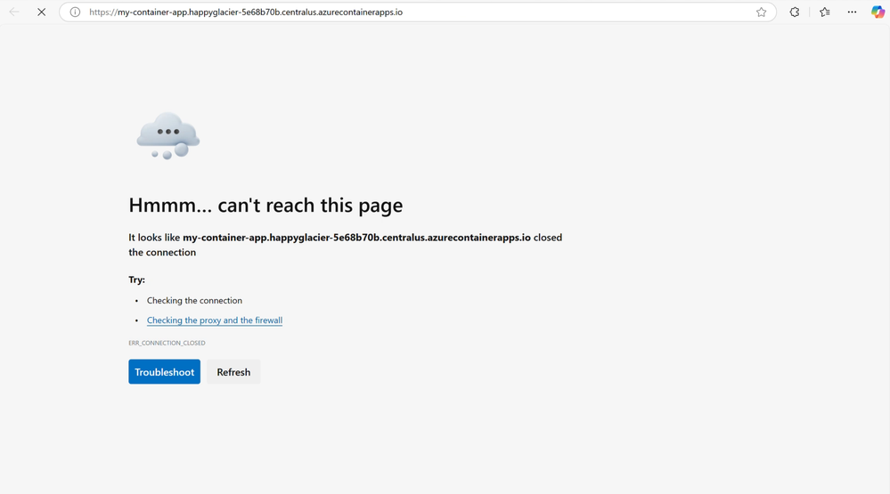
Task: Click the bold hostname in error message
Action: coord(356,238)
